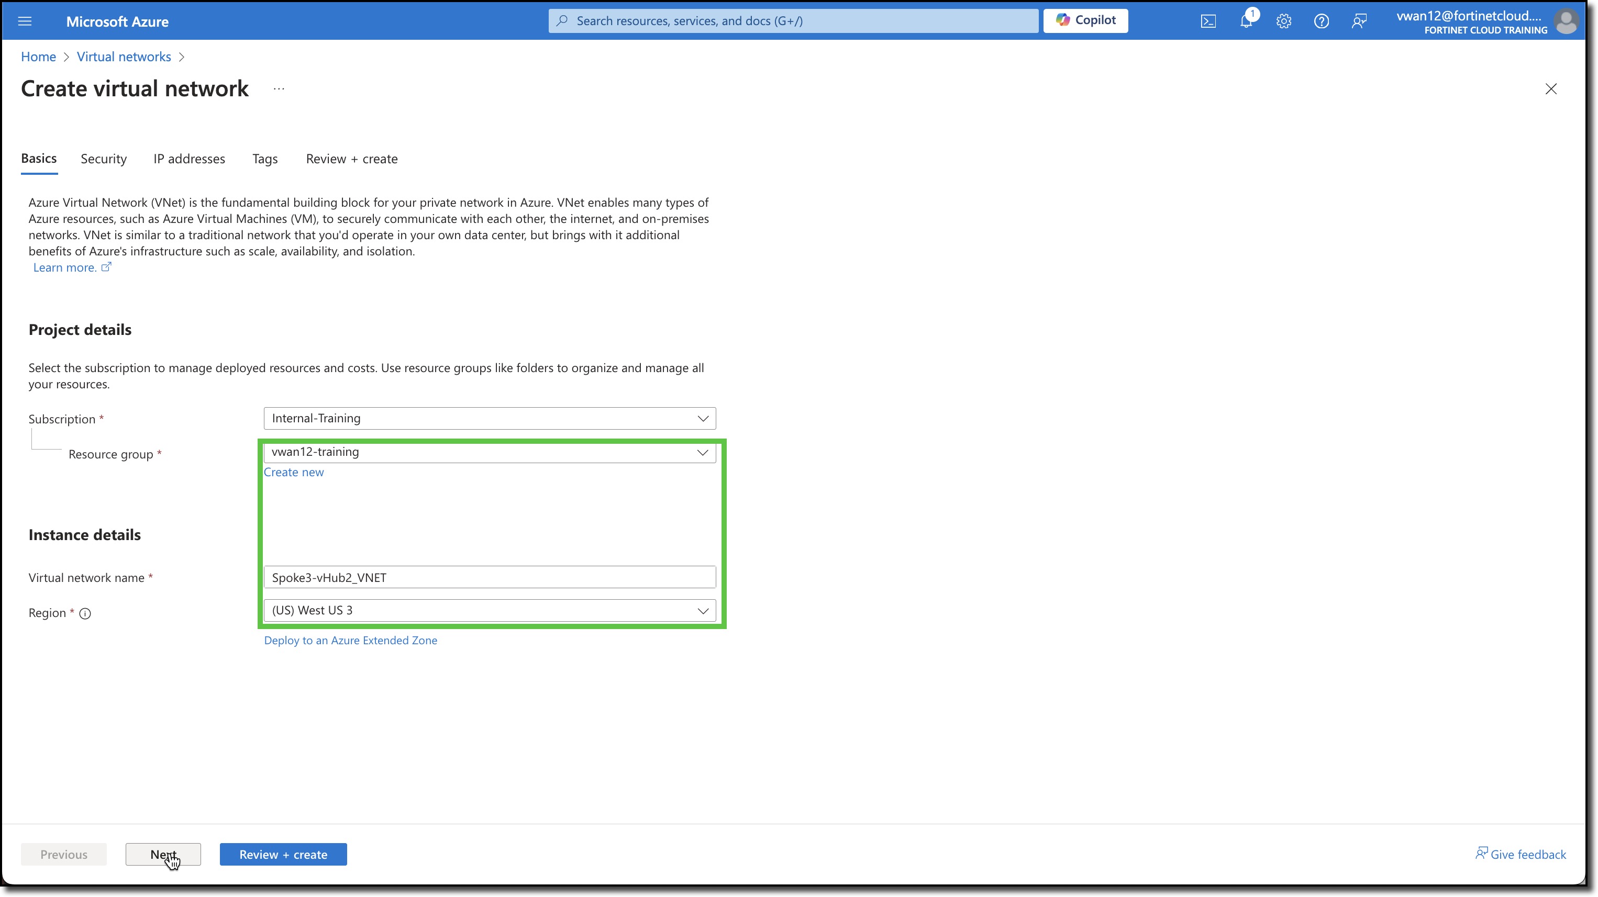Click Create new resource group link
The image size is (1598, 897).
(x=293, y=472)
